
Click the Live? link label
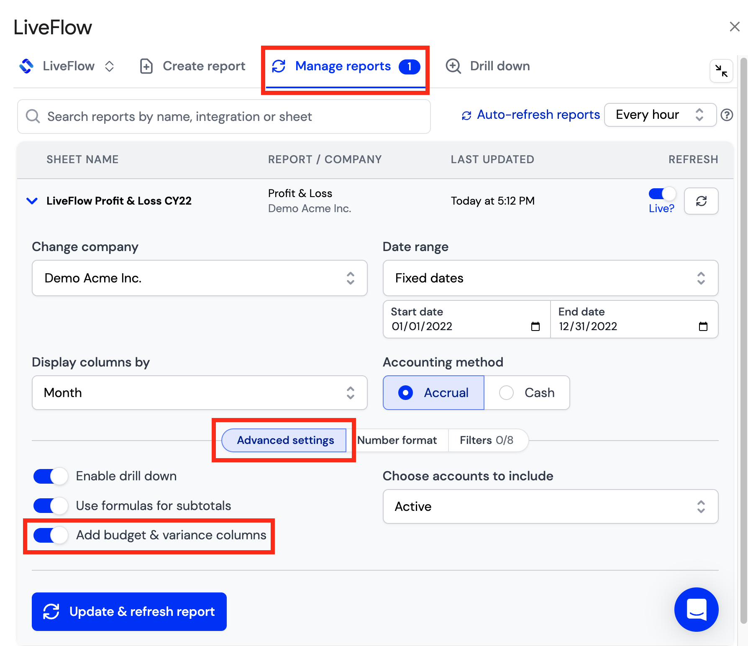coord(661,208)
